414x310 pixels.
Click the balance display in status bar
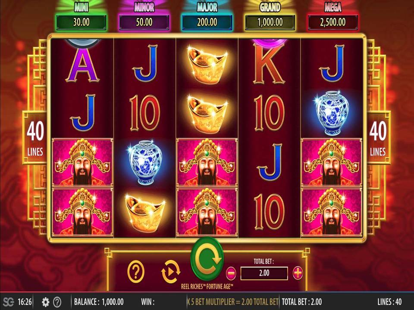(99, 301)
